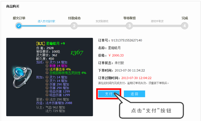The image size is (201, 121).
Task: Click the red order expiry time
Action: pos(136,78)
